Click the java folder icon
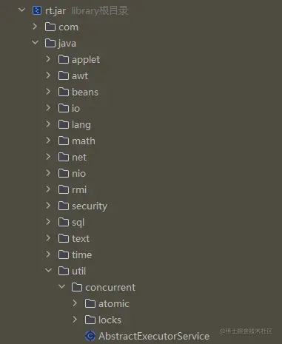282x344 pixels. coord(50,43)
